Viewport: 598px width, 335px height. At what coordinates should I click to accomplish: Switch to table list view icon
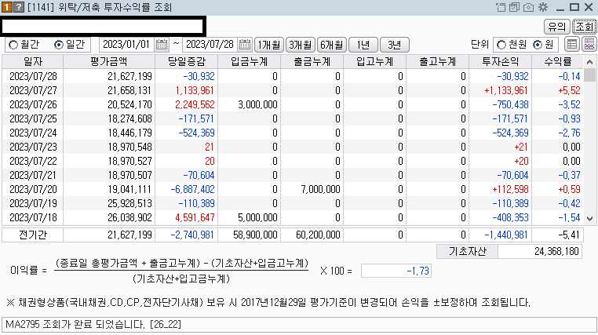click(572, 45)
